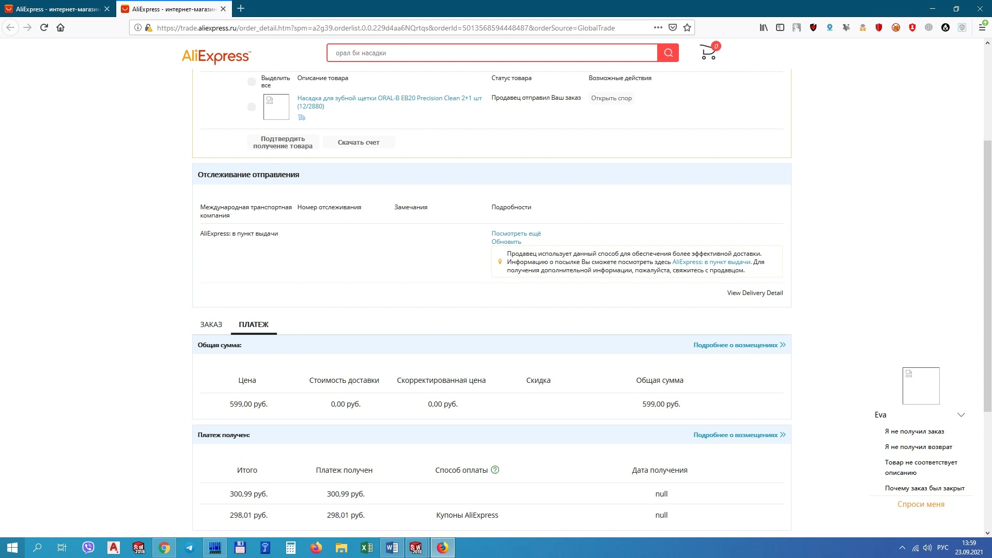Open the browser home page
Image resolution: width=992 pixels, height=558 pixels.
60,27
